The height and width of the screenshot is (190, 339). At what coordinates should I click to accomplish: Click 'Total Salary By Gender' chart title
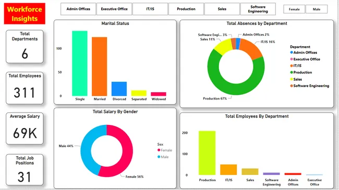coord(115,111)
